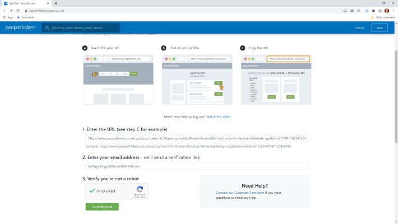The image size is (398, 224).
Task: Click the Send Request button
Action: [102, 207]
